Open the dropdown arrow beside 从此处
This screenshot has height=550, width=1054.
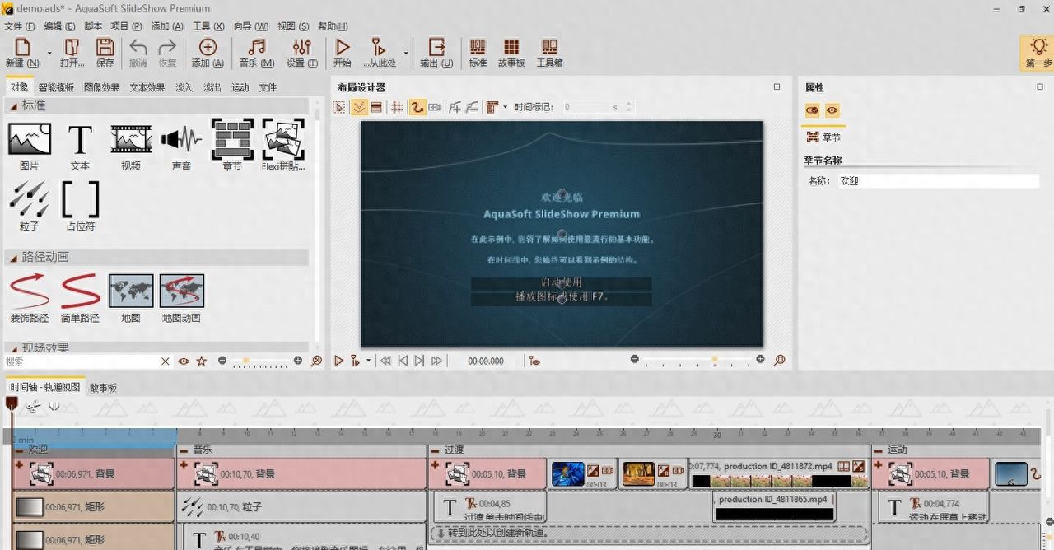405,52
